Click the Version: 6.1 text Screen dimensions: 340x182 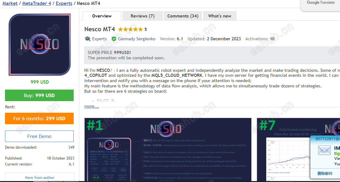pyautogui.click(x=171, y=39)
